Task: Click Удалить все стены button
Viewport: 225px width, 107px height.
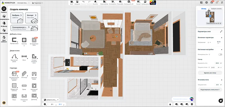Action: [210, 73]
